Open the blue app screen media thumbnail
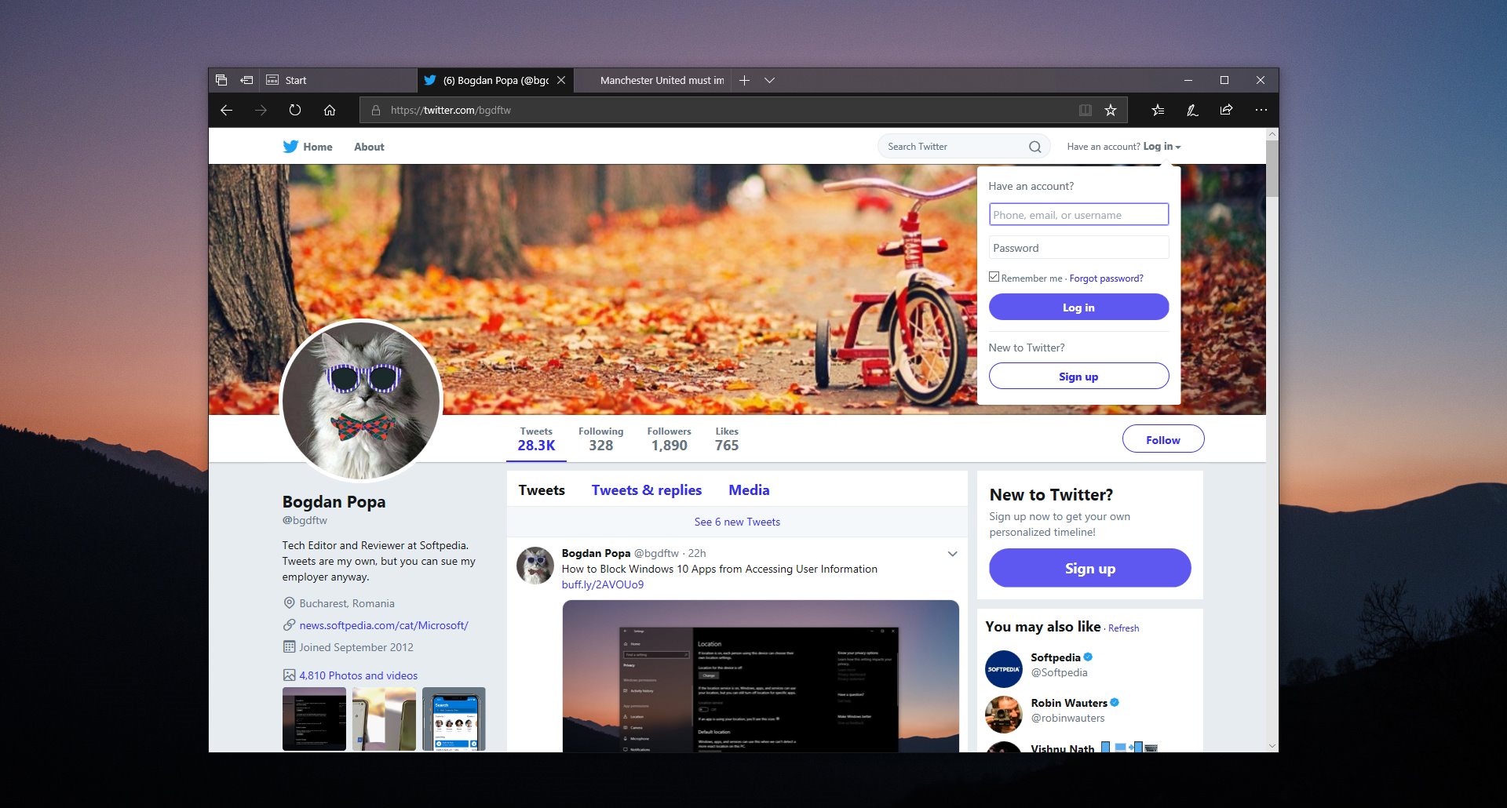 pos(454,719)
